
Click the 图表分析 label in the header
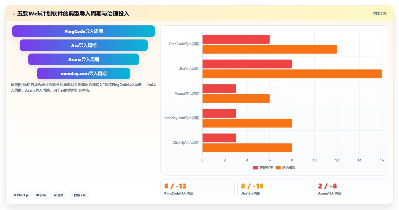[380, 13]
